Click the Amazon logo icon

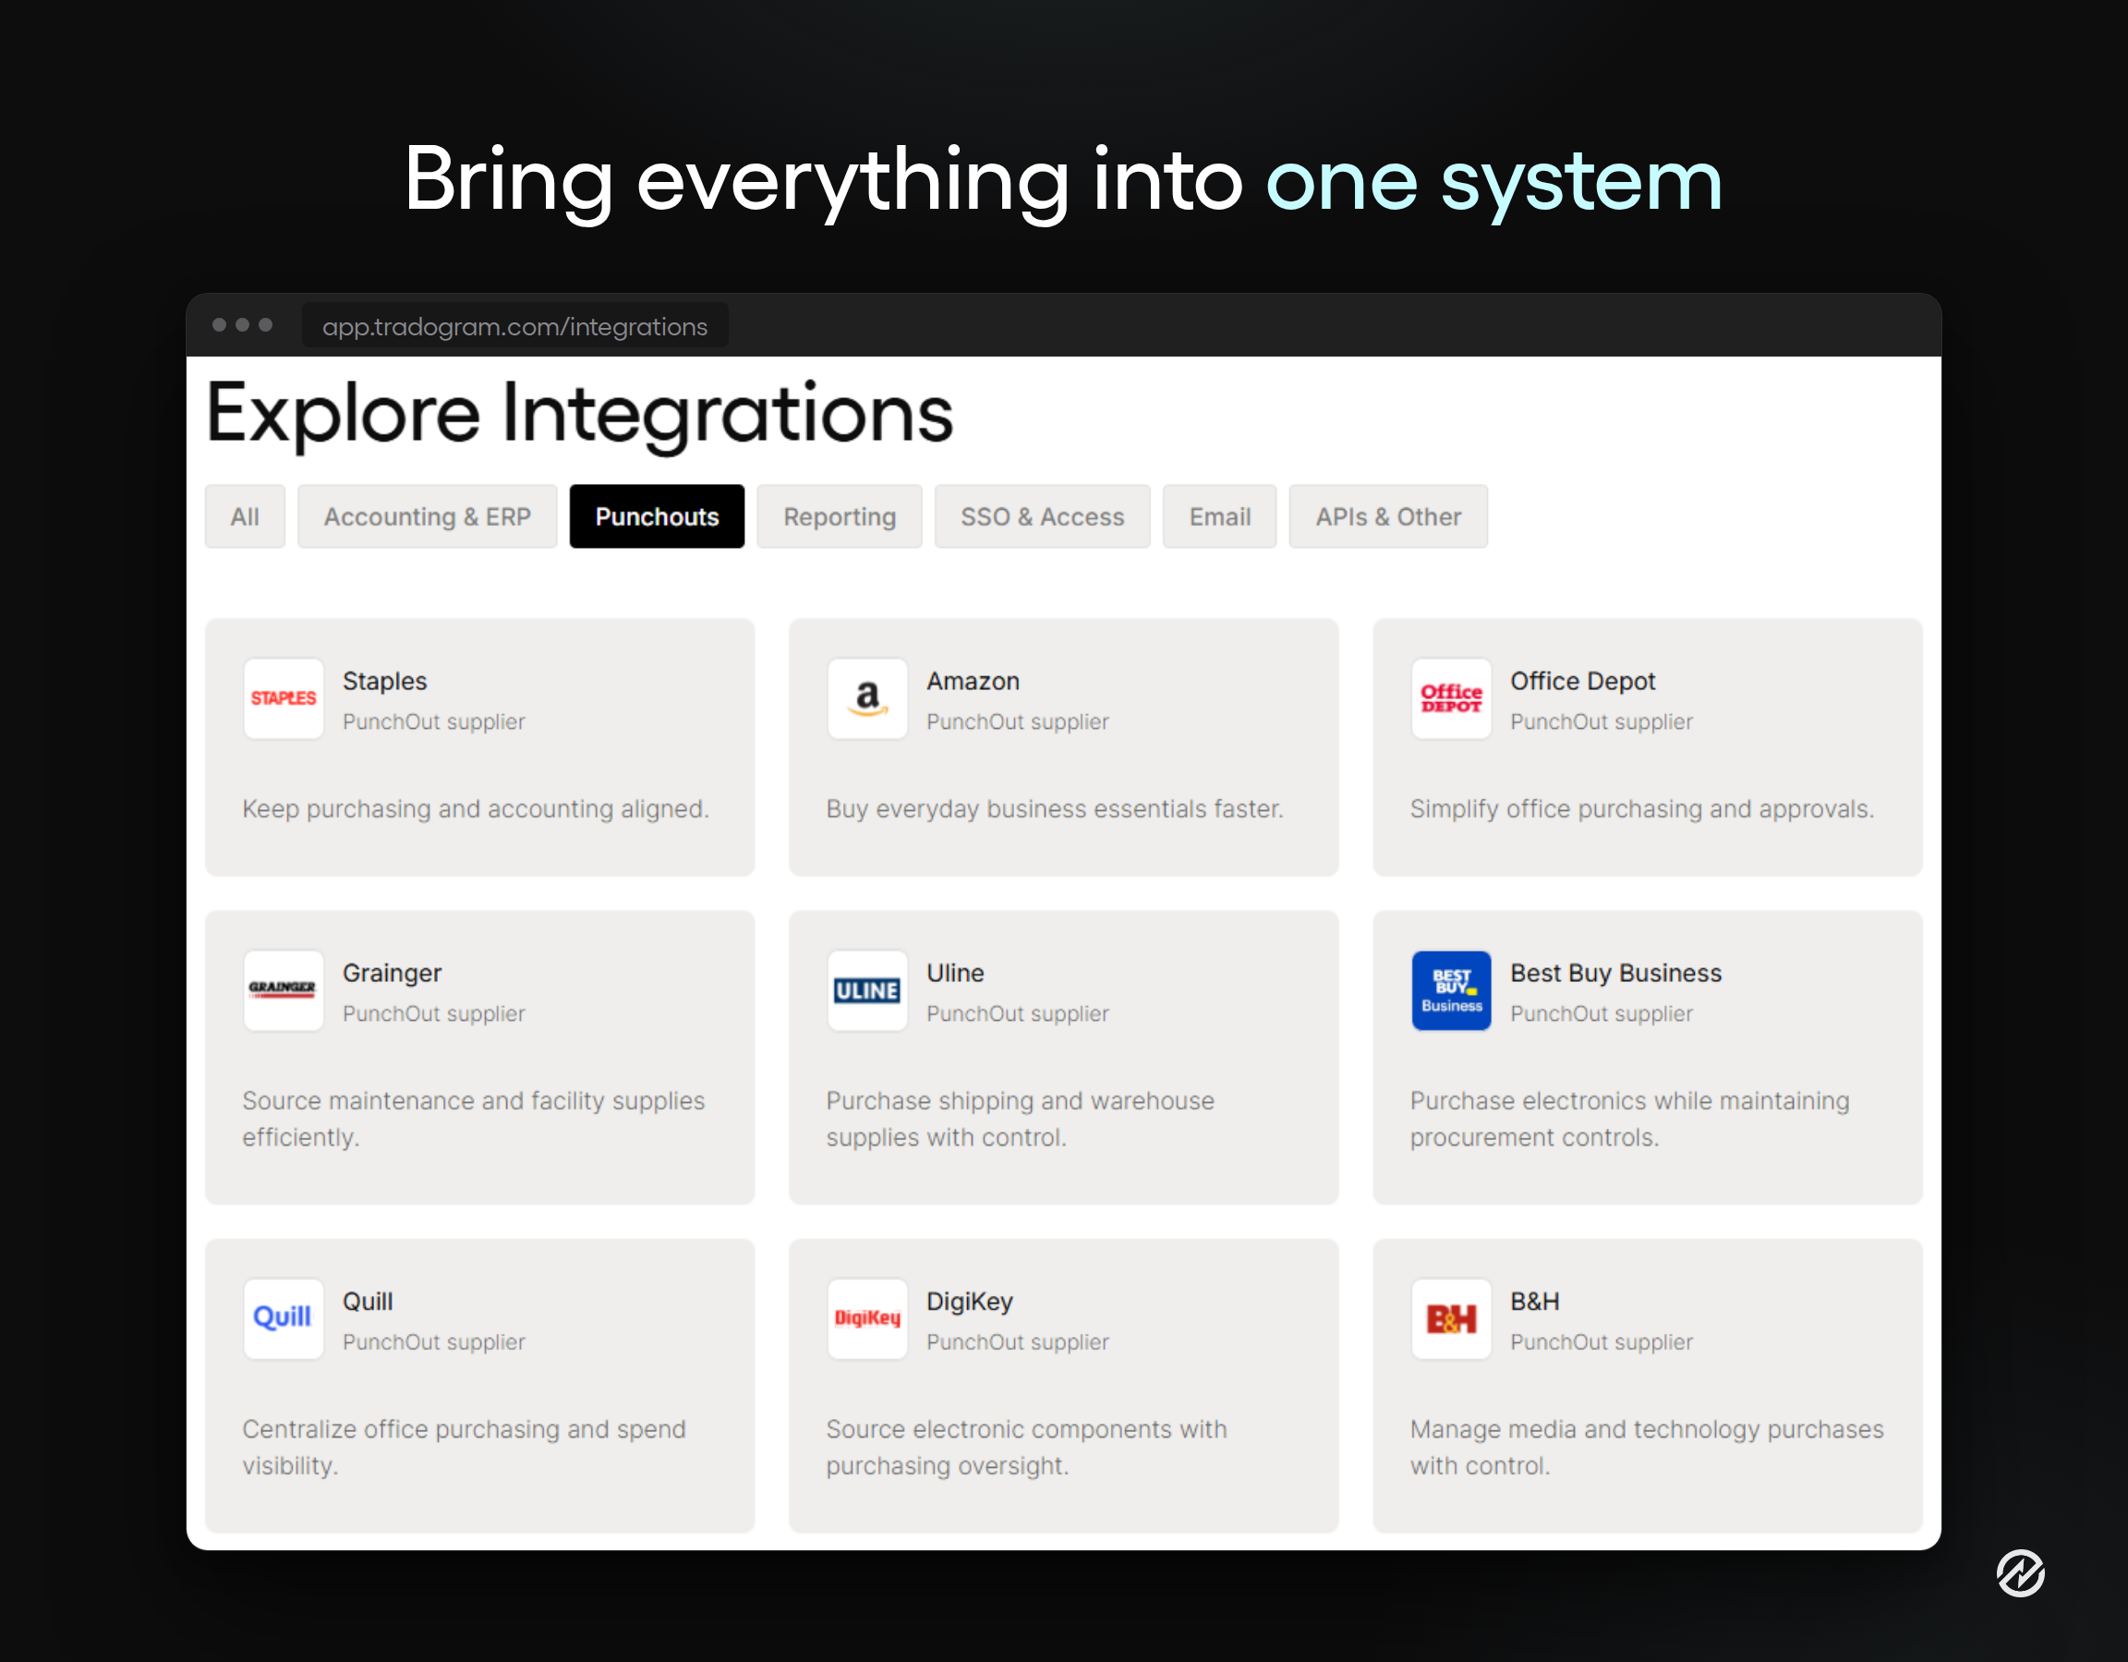tap(867, 698)
